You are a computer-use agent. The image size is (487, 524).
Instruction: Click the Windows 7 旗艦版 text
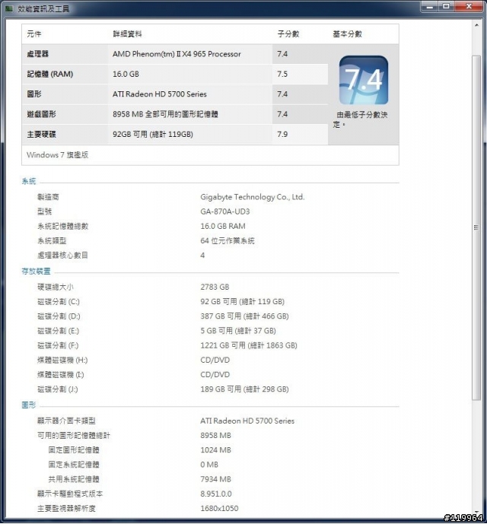[58, 154]
